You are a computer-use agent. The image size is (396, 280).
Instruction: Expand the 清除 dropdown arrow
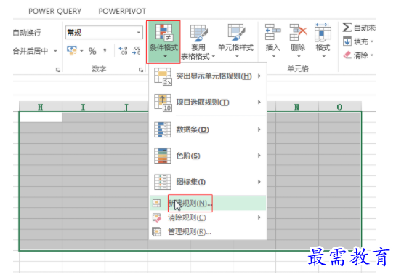(372, 55)
